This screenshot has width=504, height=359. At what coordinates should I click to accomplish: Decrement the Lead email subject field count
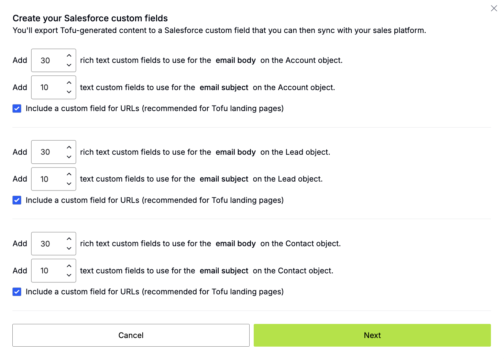click(x=69, y=184)
